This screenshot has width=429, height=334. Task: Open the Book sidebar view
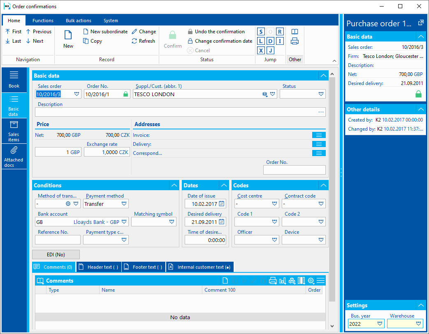point(14,80)
